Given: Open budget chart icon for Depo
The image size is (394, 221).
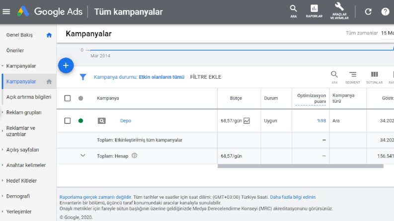Looking at the screenshot, I should (247, 121).
